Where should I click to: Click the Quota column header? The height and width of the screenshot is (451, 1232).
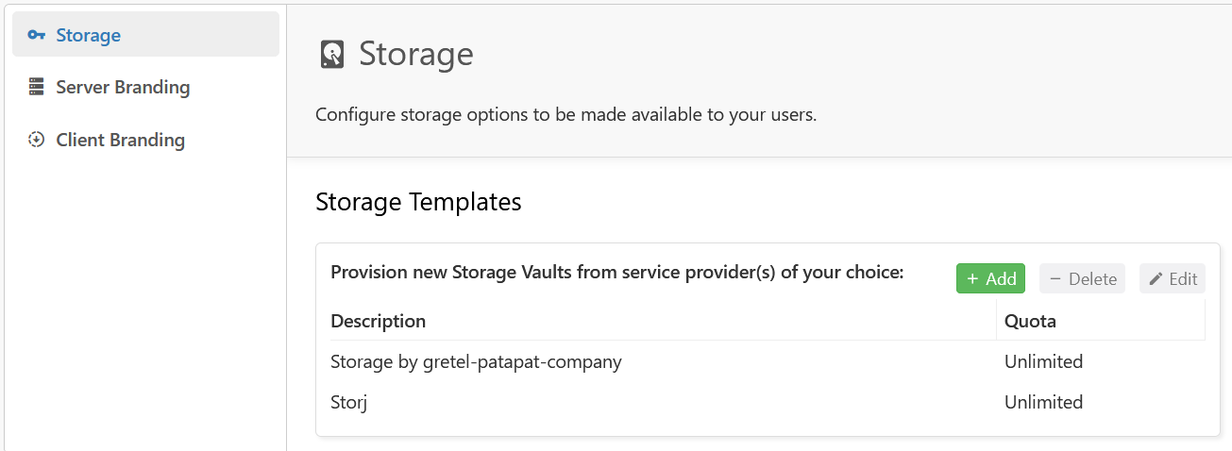point(1030,321)
